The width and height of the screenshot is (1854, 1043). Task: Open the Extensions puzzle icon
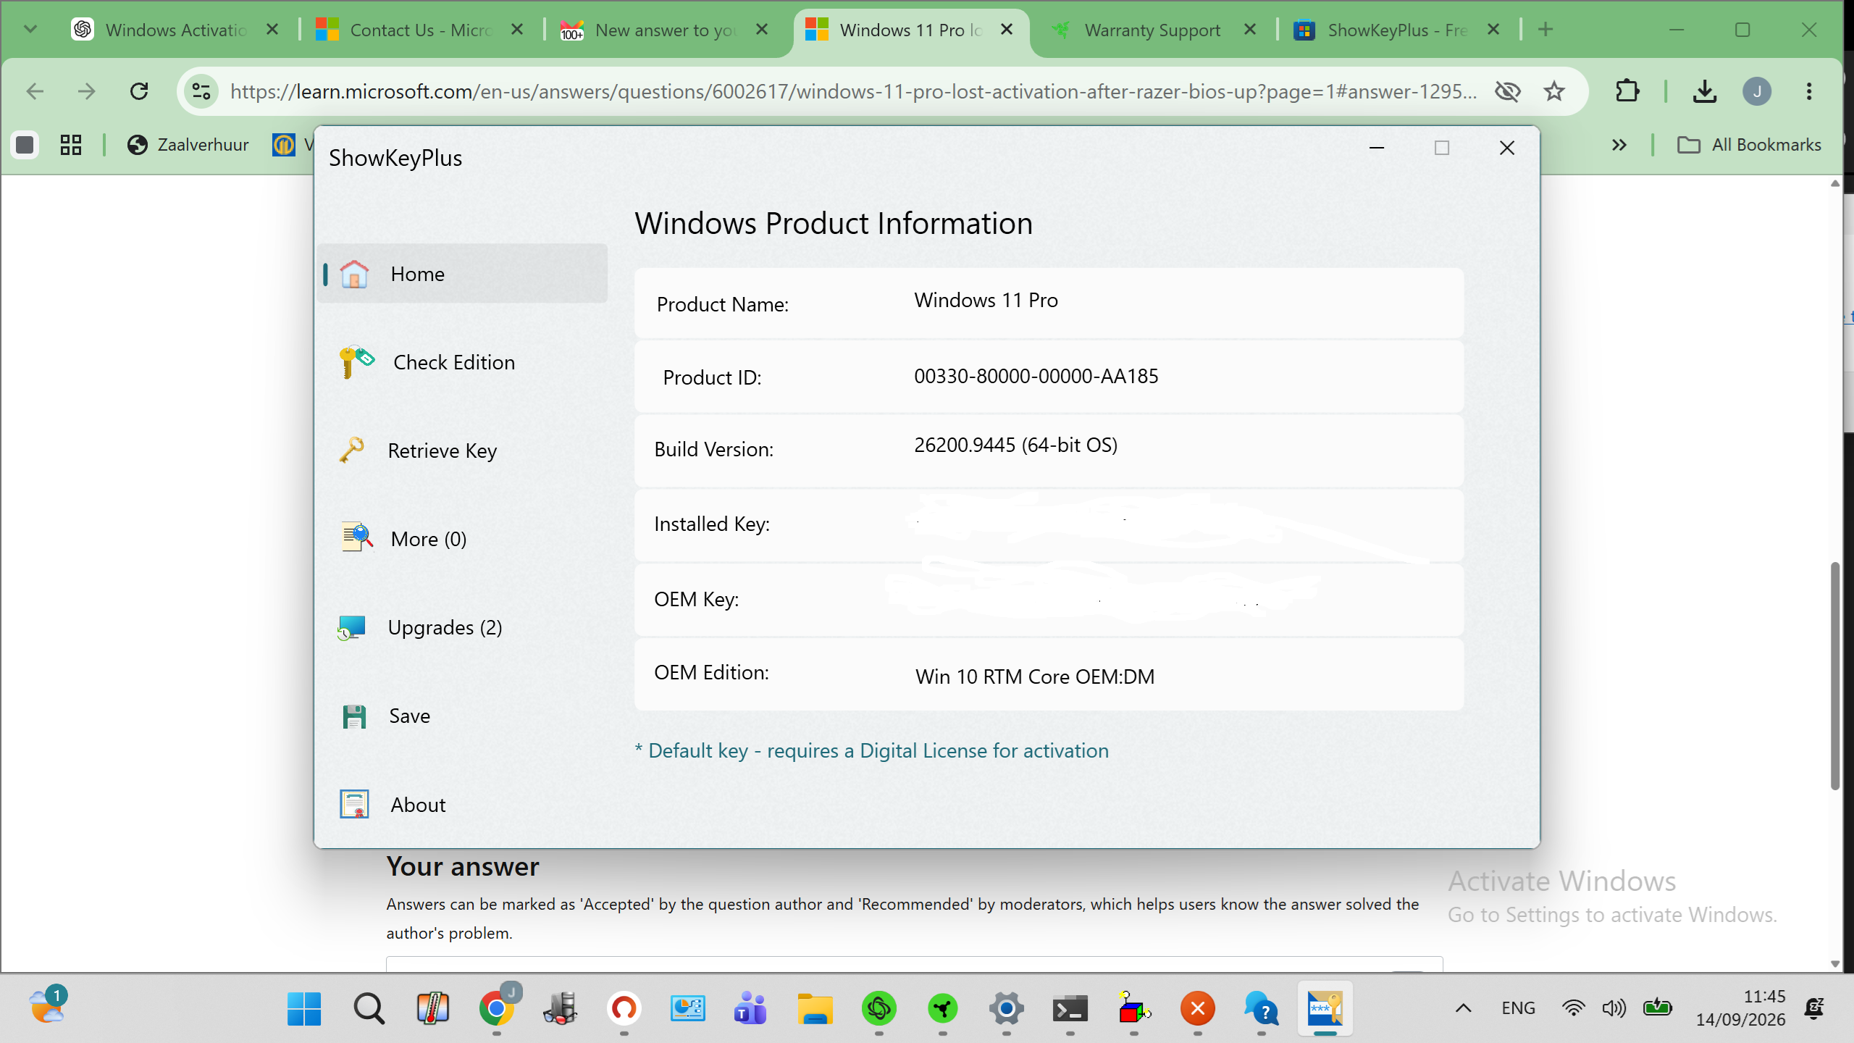pos(1627,91)
